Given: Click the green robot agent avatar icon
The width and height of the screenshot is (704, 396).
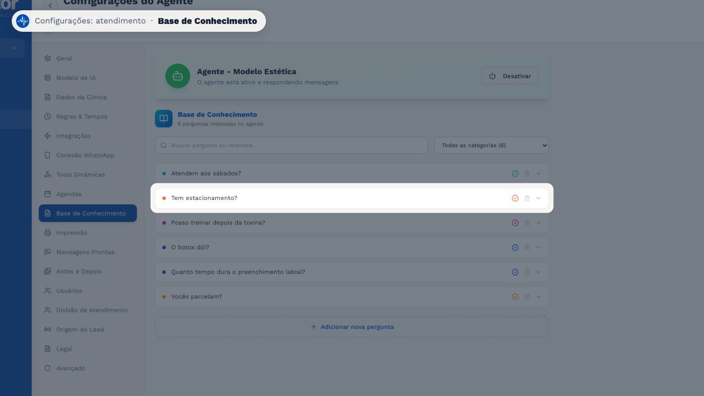Looking at the screenshot, I should (177, 76).
